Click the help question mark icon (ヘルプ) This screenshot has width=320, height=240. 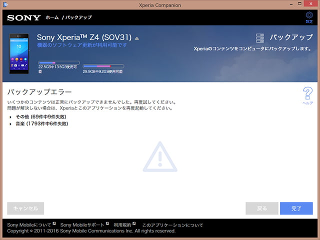tap(308, 94)
